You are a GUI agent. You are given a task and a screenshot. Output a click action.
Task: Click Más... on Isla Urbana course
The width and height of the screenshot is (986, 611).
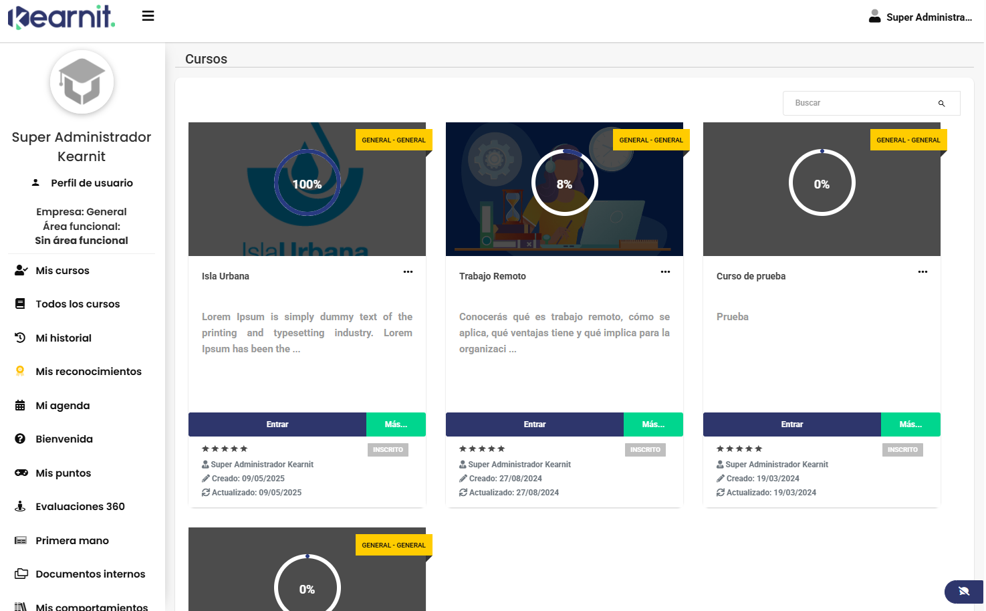tap(396, 424)
